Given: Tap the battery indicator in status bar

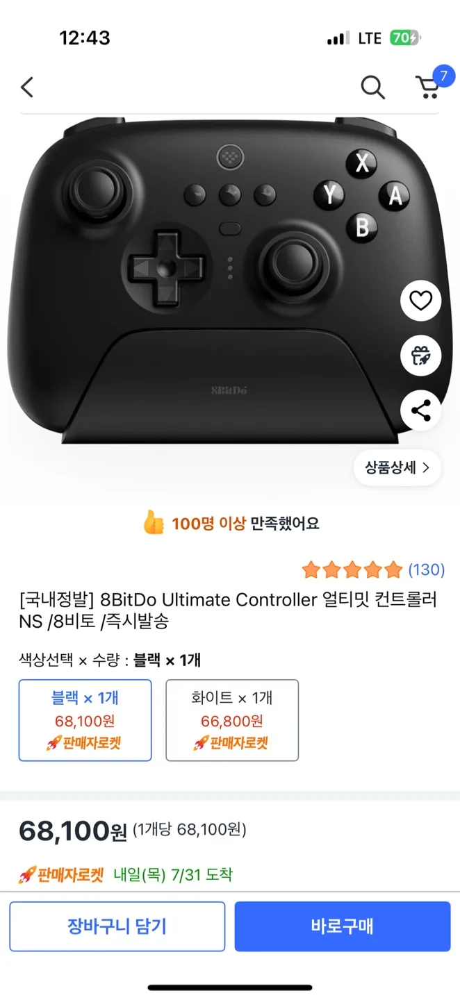Looking at the screenshot, I should point(405,38).
